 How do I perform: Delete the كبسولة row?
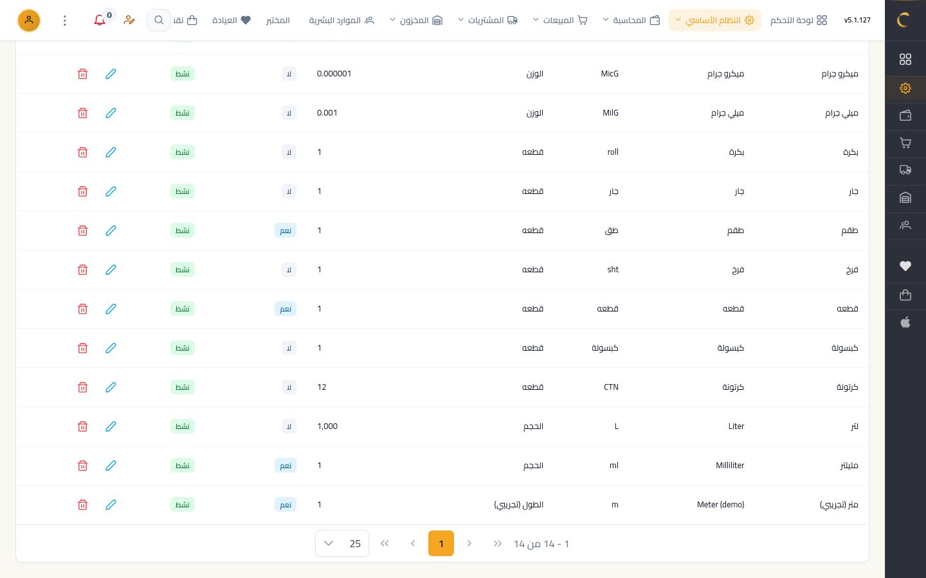coord(82,348)
